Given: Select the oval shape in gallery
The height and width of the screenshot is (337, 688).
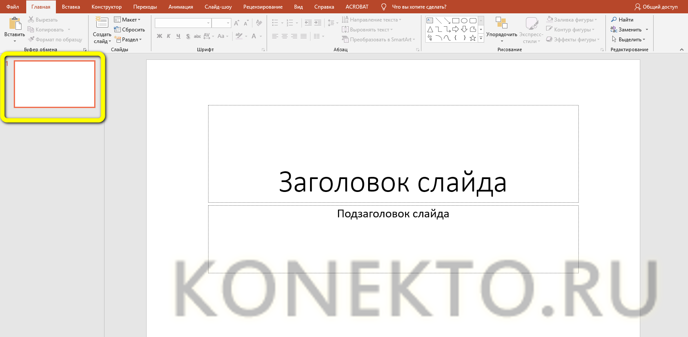Looking at the screenshot, I should [464, 21].
